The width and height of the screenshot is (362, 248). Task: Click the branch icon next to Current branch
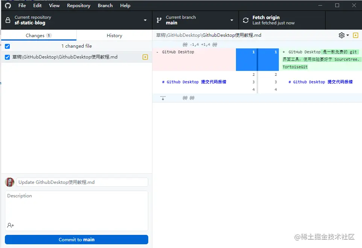pos(159,20)
